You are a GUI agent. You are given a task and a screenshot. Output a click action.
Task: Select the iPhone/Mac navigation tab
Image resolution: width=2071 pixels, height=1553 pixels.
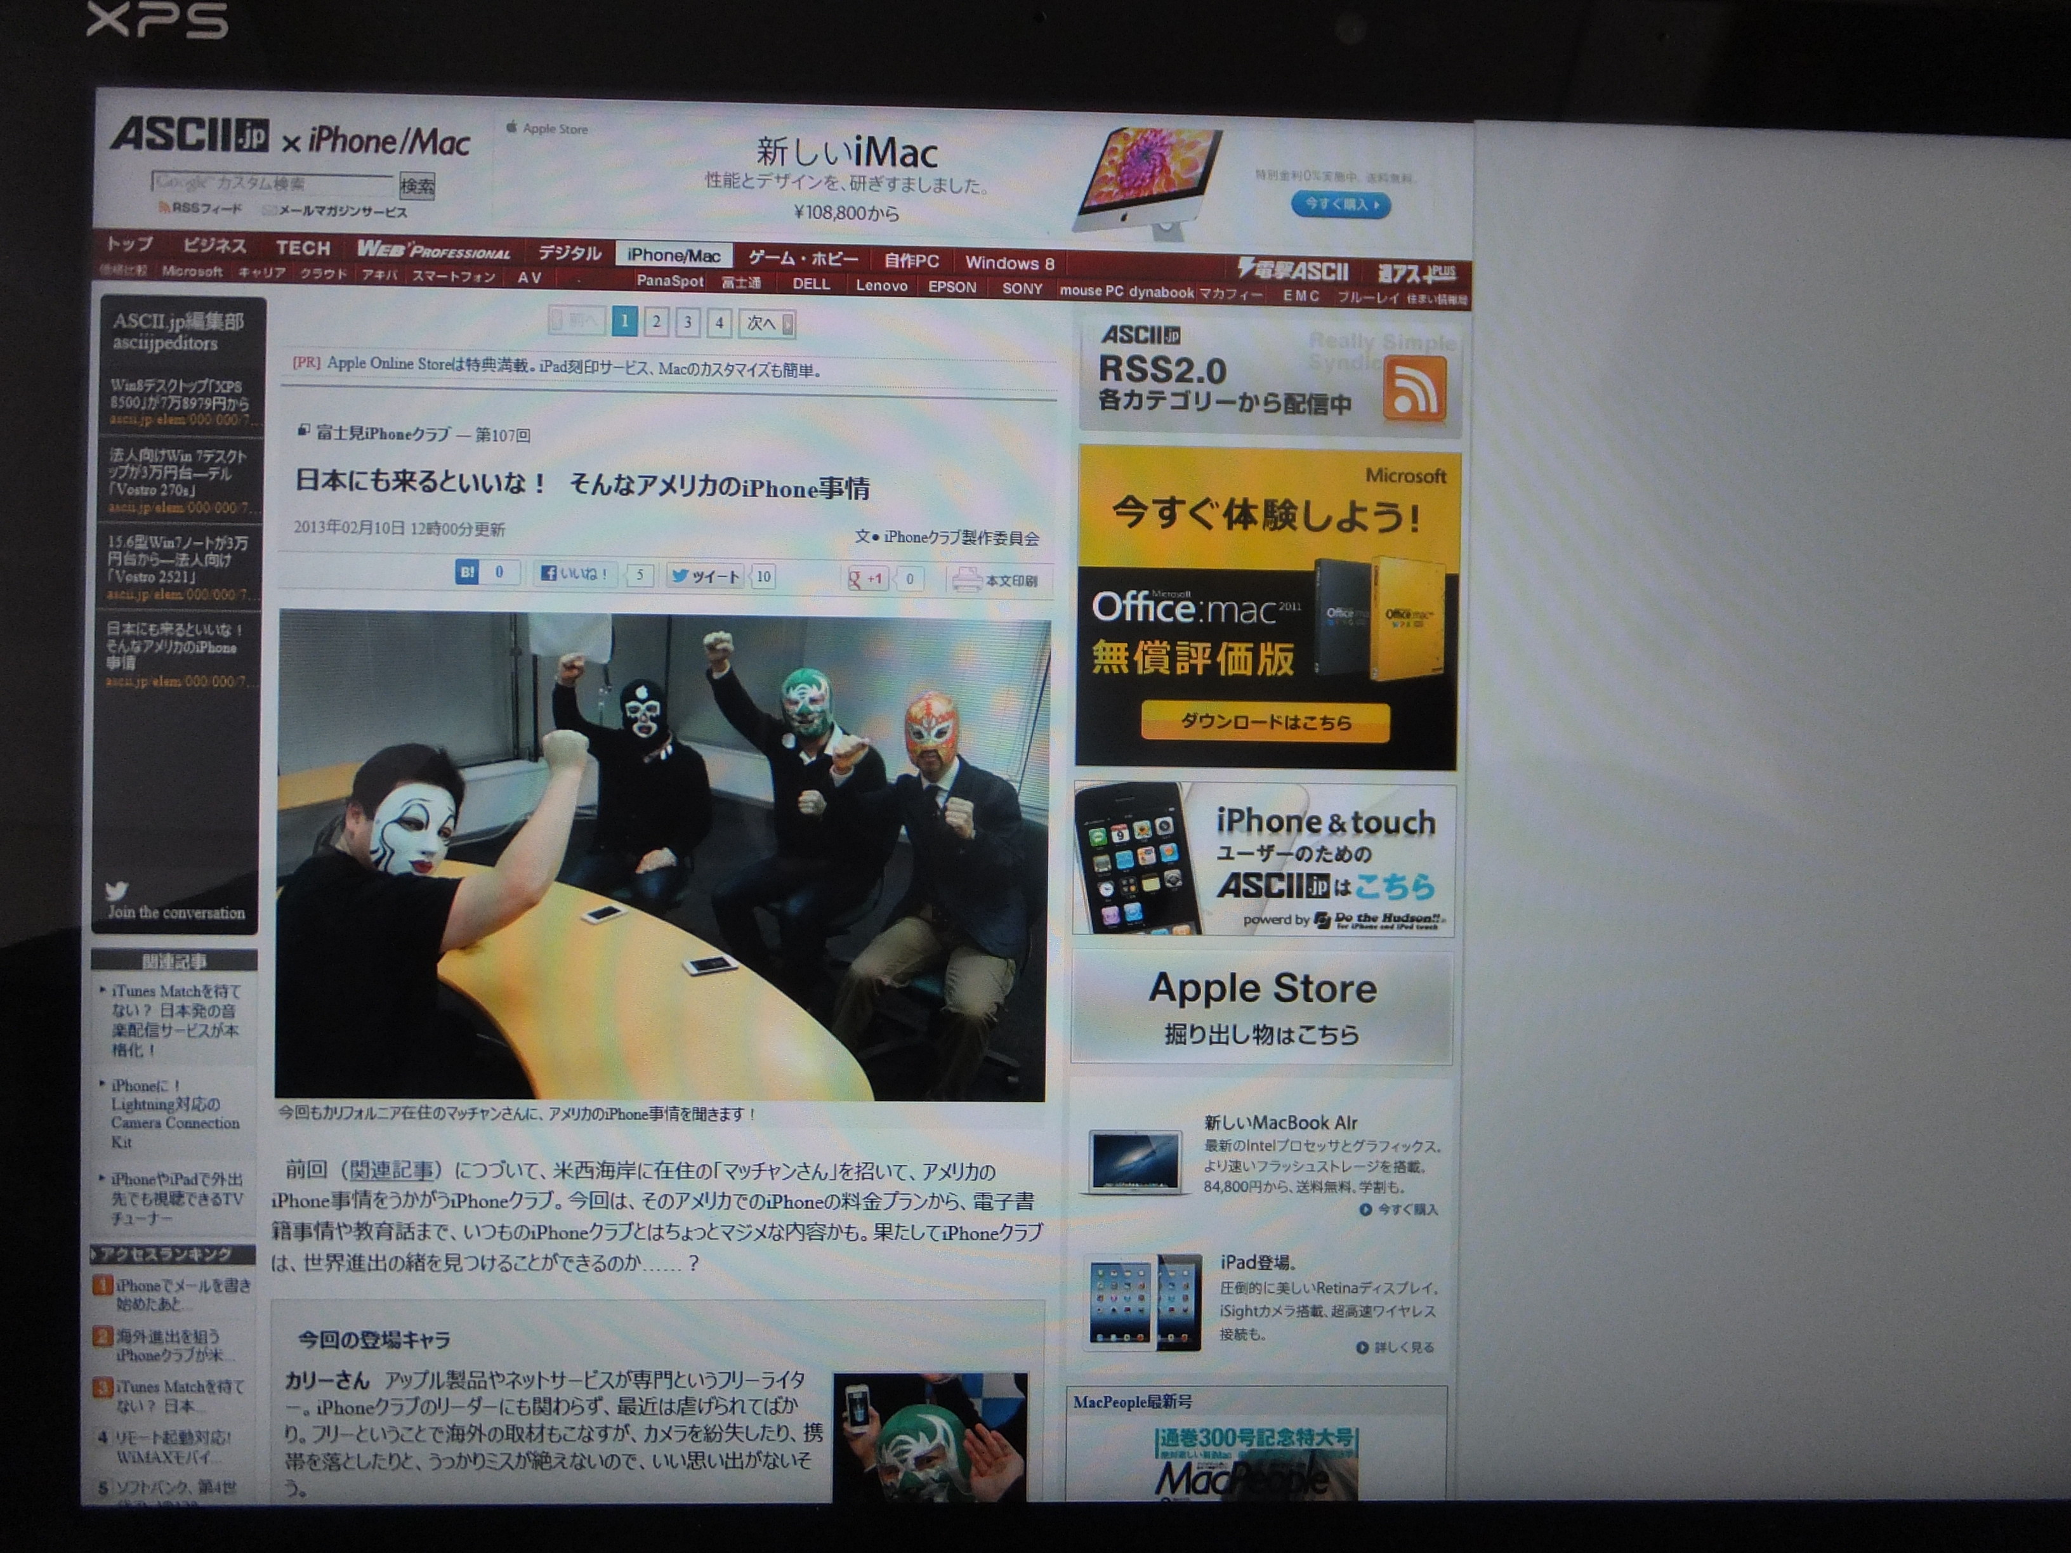pos(673,254)
